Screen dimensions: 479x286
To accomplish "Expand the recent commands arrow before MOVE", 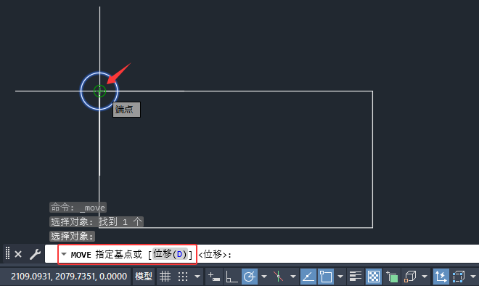I will point(64,254).
